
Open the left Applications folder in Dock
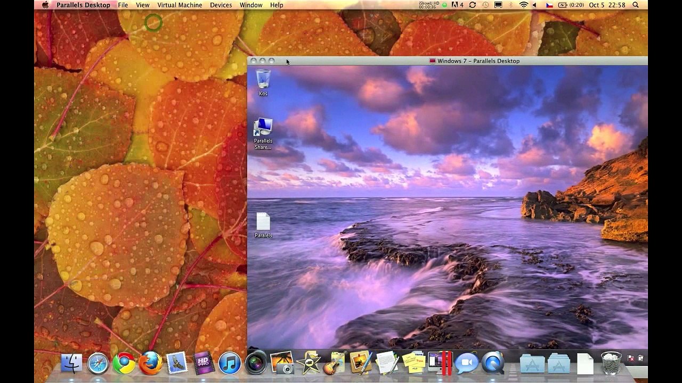pyautogui.click(x=532, y=364)
